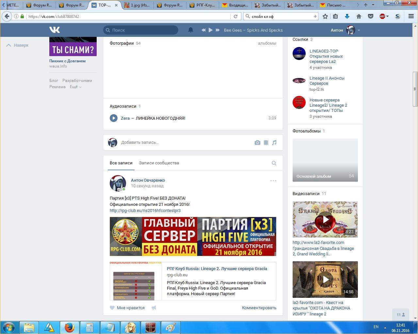Switch to the Все записи tab
Screen dimensions: 418x334
coord(121,163)
